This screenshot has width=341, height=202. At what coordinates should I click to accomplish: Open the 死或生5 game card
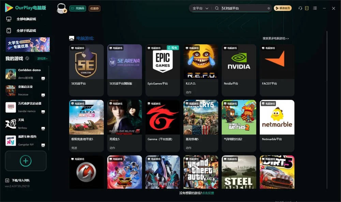[124, 126]
